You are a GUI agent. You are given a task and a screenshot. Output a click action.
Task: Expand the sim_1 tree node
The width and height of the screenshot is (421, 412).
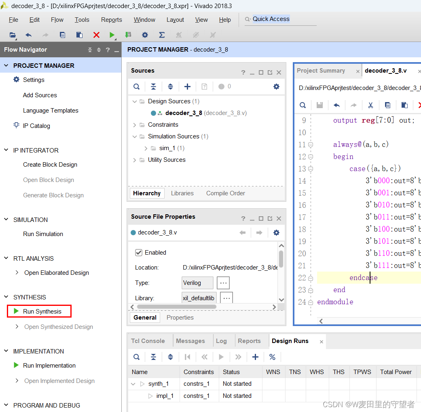click(x=146, y=148)
